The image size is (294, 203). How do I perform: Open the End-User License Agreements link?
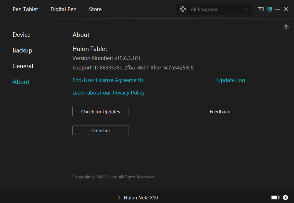click(x=108, y=80)
